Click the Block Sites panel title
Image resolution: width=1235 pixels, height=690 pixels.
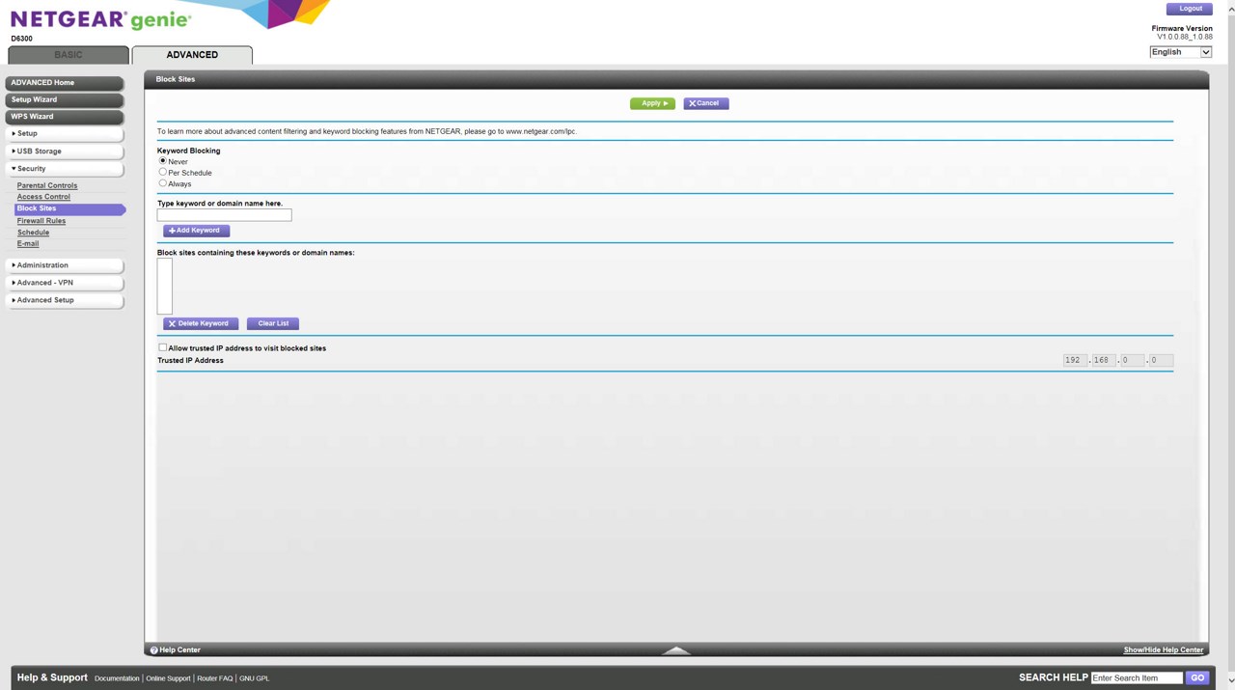(x=176, y=79)
